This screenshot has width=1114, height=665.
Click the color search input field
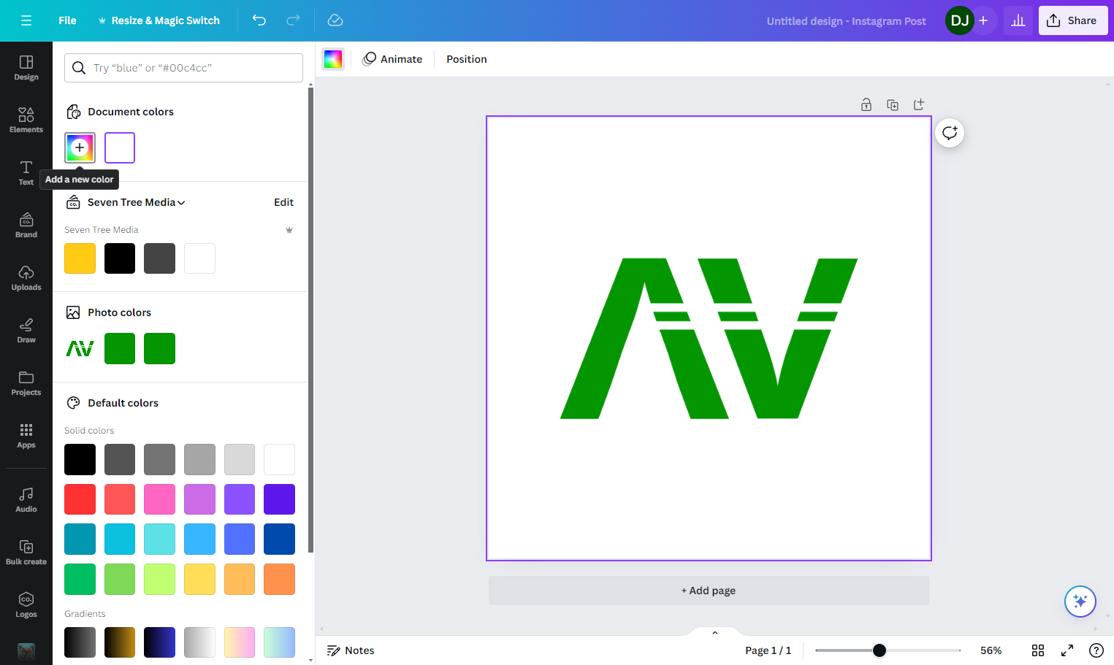(x=183, y=68)
